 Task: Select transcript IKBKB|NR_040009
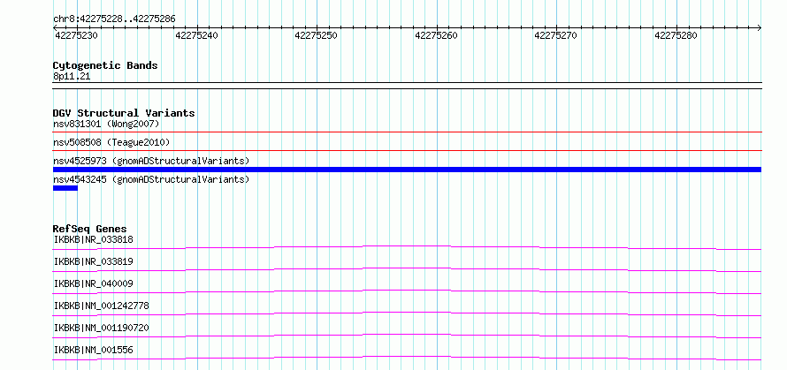pyautogui.click(x=94, y=283)
